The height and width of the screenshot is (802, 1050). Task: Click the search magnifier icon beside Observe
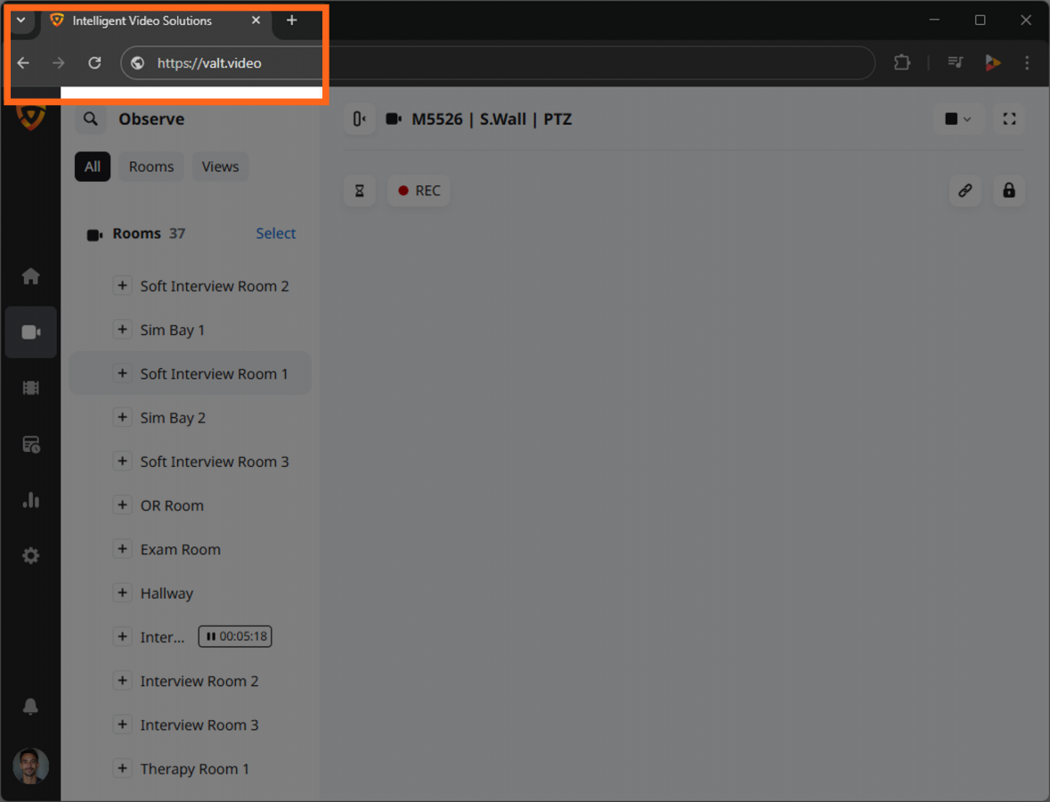coord(90,119)
